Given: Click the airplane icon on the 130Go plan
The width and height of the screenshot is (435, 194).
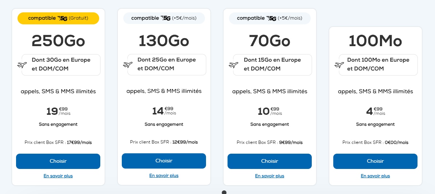Looking at the screenshot, I should [128, 65].
